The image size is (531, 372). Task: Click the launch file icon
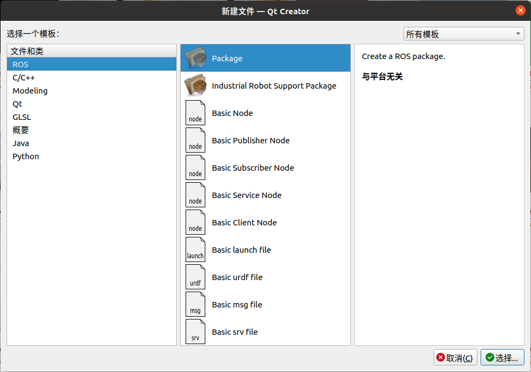[195, 250]
